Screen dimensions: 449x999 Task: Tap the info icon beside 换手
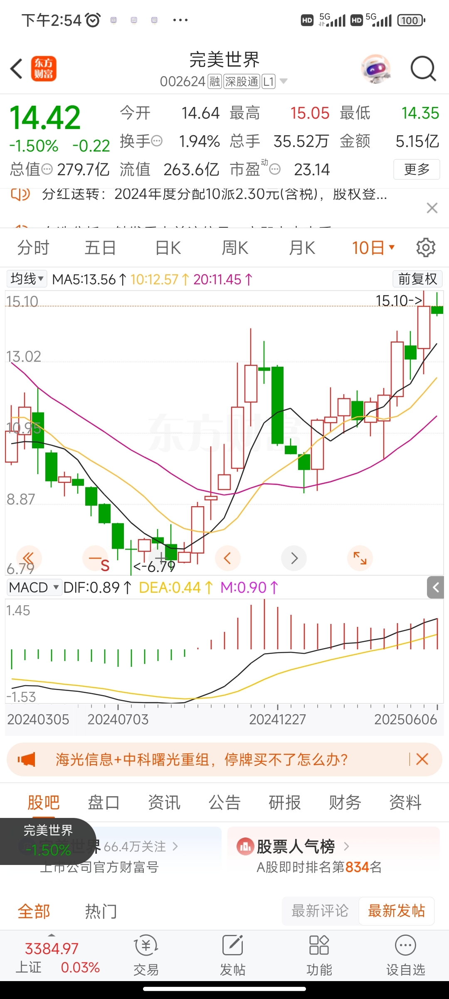coord(157,141)
